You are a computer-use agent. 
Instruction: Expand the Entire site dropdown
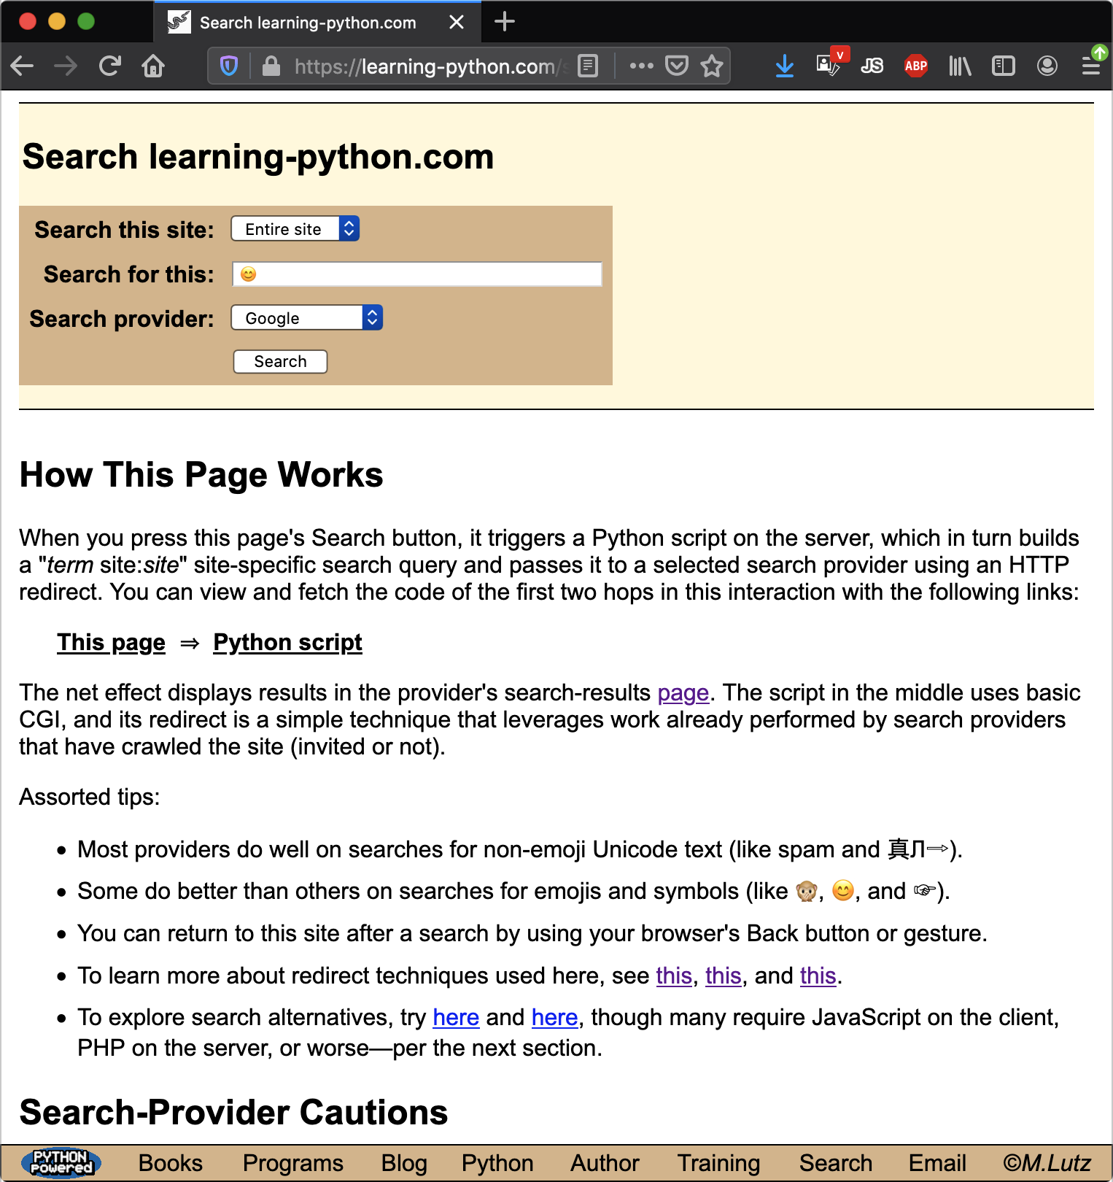point(295,229)
